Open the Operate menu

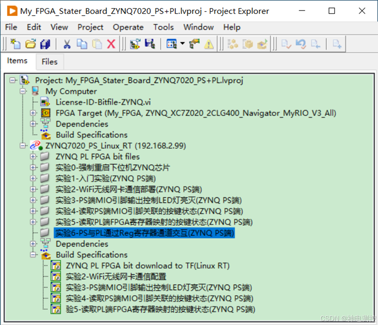point(128,27)
